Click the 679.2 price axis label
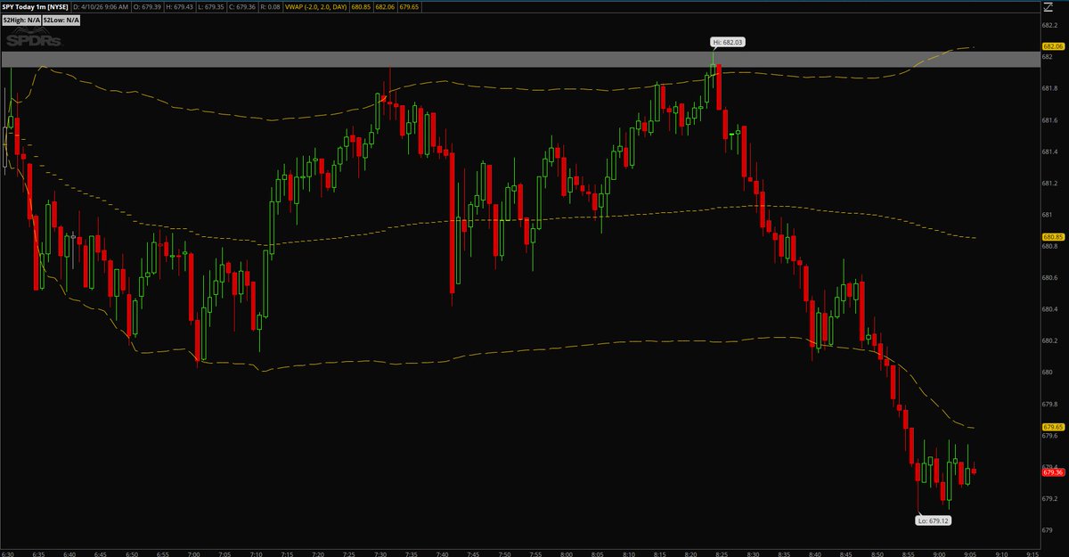 pyautogui.click(x=1049, y=499)
